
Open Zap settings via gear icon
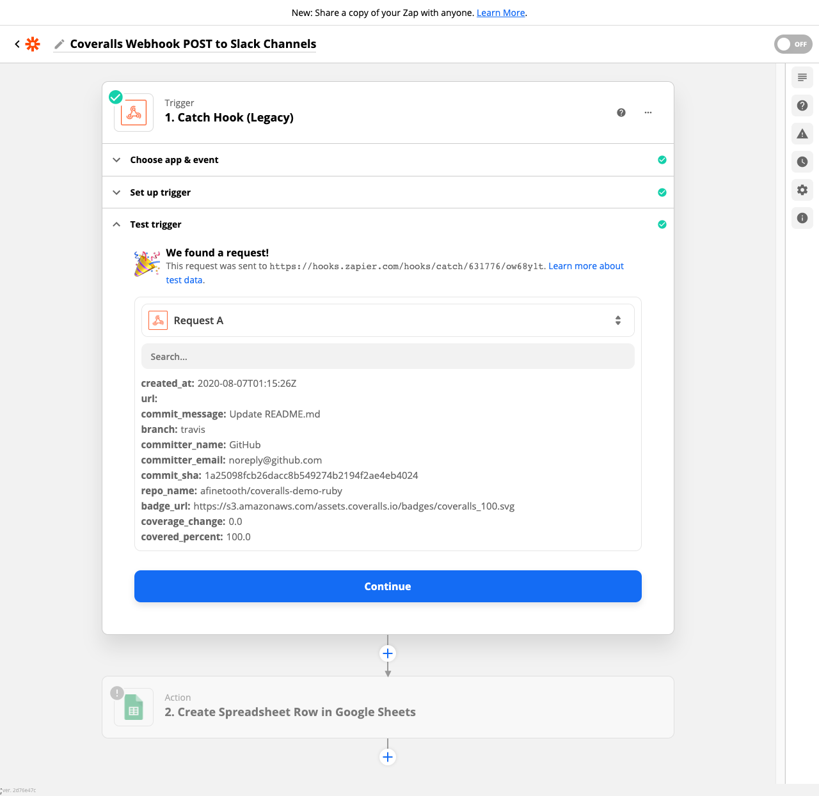[802, 190]
